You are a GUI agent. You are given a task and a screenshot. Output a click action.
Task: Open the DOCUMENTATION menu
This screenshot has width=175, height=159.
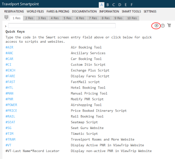click(84, 12)
